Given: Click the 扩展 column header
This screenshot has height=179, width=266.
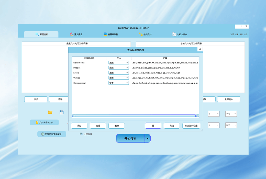Looking at the screenshot, I should [x=165, y=58].
